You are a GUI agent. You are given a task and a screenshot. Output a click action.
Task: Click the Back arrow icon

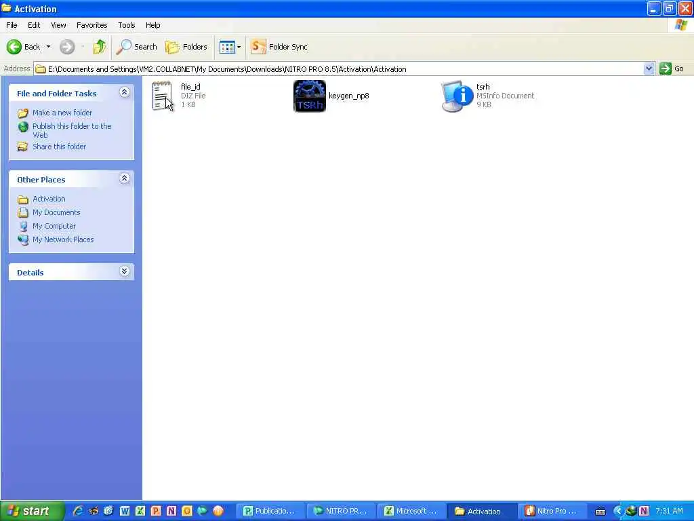[x=14, y=47]
